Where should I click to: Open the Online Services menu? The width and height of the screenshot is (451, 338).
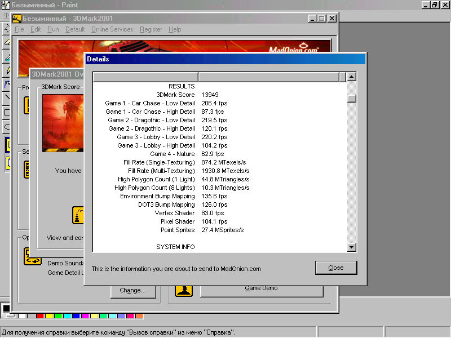[x=112, y=29]
